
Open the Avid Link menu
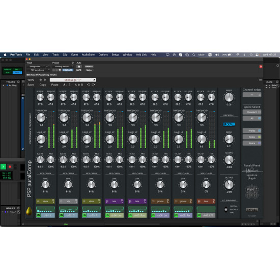click(x=141, y=54)
